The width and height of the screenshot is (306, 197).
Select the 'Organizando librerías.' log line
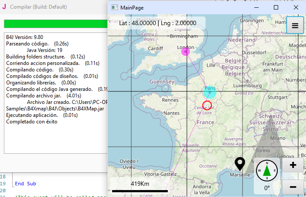[41, 83]
